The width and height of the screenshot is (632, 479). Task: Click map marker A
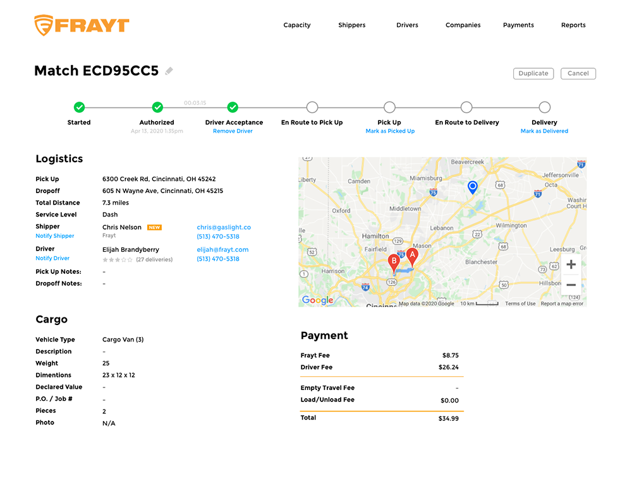pyautogui.click(x=412, y=257)
